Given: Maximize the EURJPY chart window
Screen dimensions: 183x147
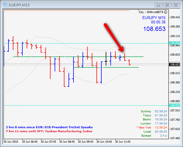Looking at the screenshot, I should click(167, 5).
